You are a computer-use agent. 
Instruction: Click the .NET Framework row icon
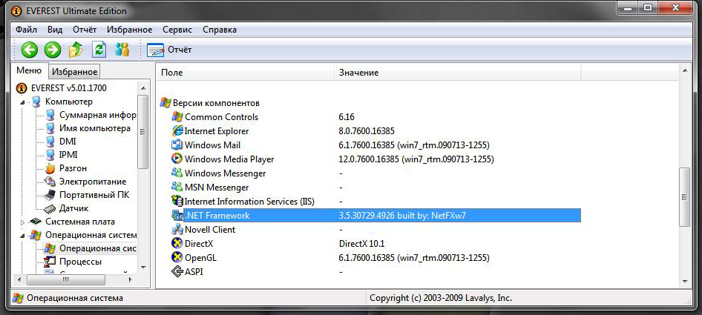(177, 215)
